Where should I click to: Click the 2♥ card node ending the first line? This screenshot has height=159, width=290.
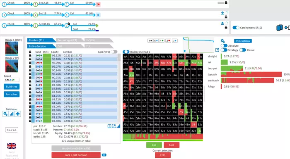point(98,4)
